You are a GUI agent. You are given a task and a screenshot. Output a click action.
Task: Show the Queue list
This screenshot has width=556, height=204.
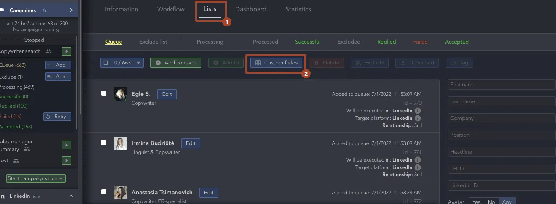coord(114,42)
